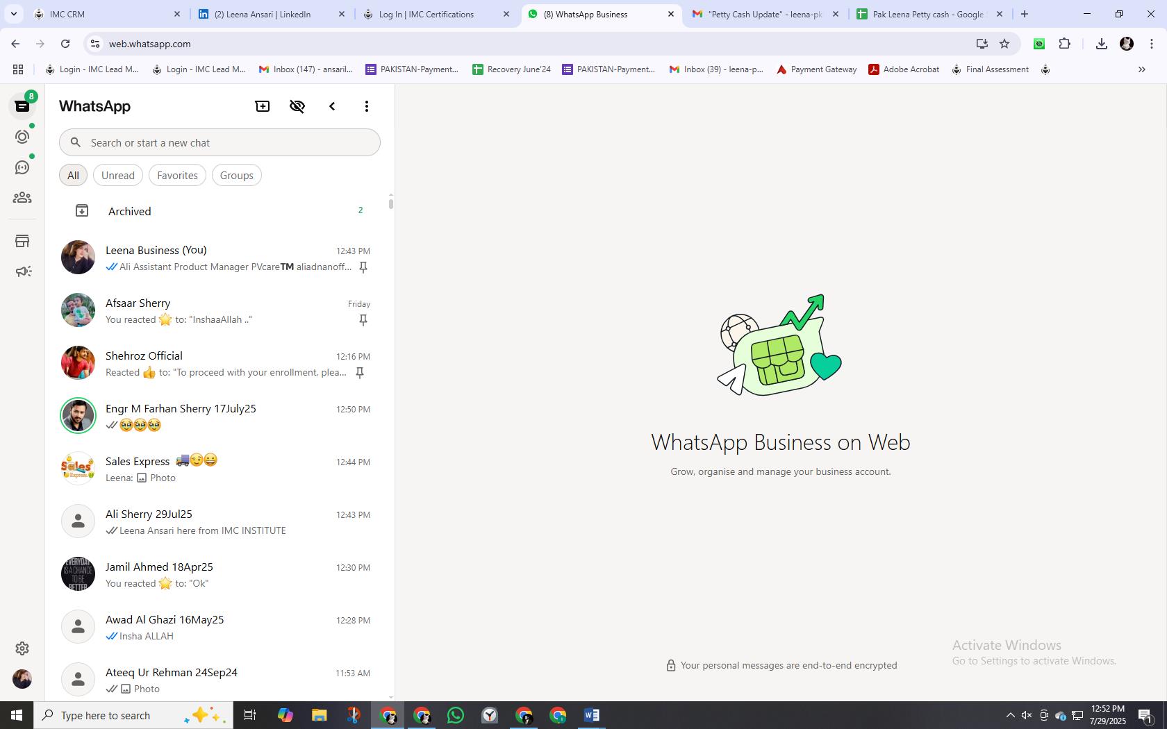Select the All chat filter
The height and width of the screenshot is (729, 1167).
tap(73, 175)
